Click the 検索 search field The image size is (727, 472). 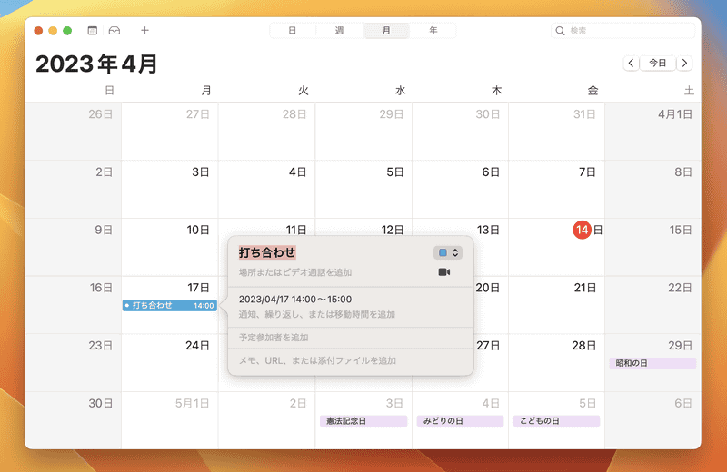(x=623, y=31)
